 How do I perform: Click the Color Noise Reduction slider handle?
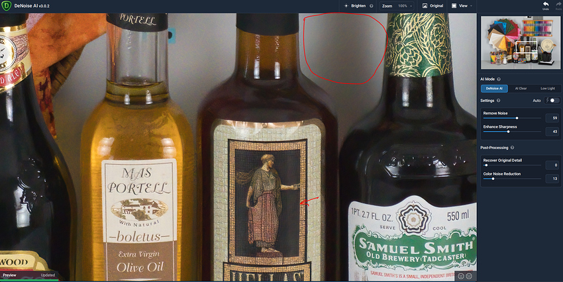(493, 179)
